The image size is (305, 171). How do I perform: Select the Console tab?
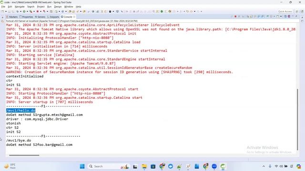click(x=67, y=17)
